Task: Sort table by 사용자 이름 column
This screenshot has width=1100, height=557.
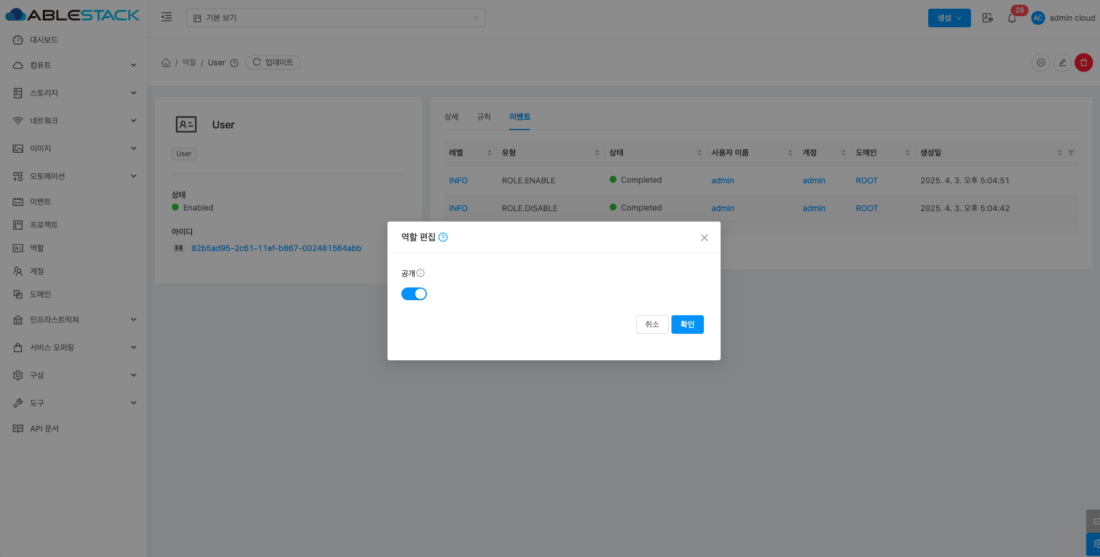Action: (x=752, y=153)
